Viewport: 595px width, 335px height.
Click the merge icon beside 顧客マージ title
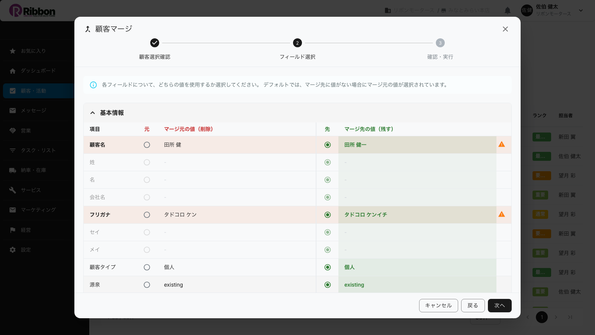coord(88,29)
